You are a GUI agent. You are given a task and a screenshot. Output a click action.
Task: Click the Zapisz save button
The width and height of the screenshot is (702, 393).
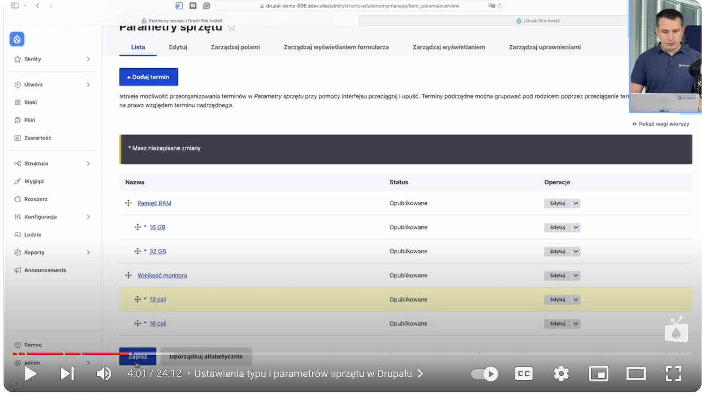pyautogui.click(x=138, y=357)
